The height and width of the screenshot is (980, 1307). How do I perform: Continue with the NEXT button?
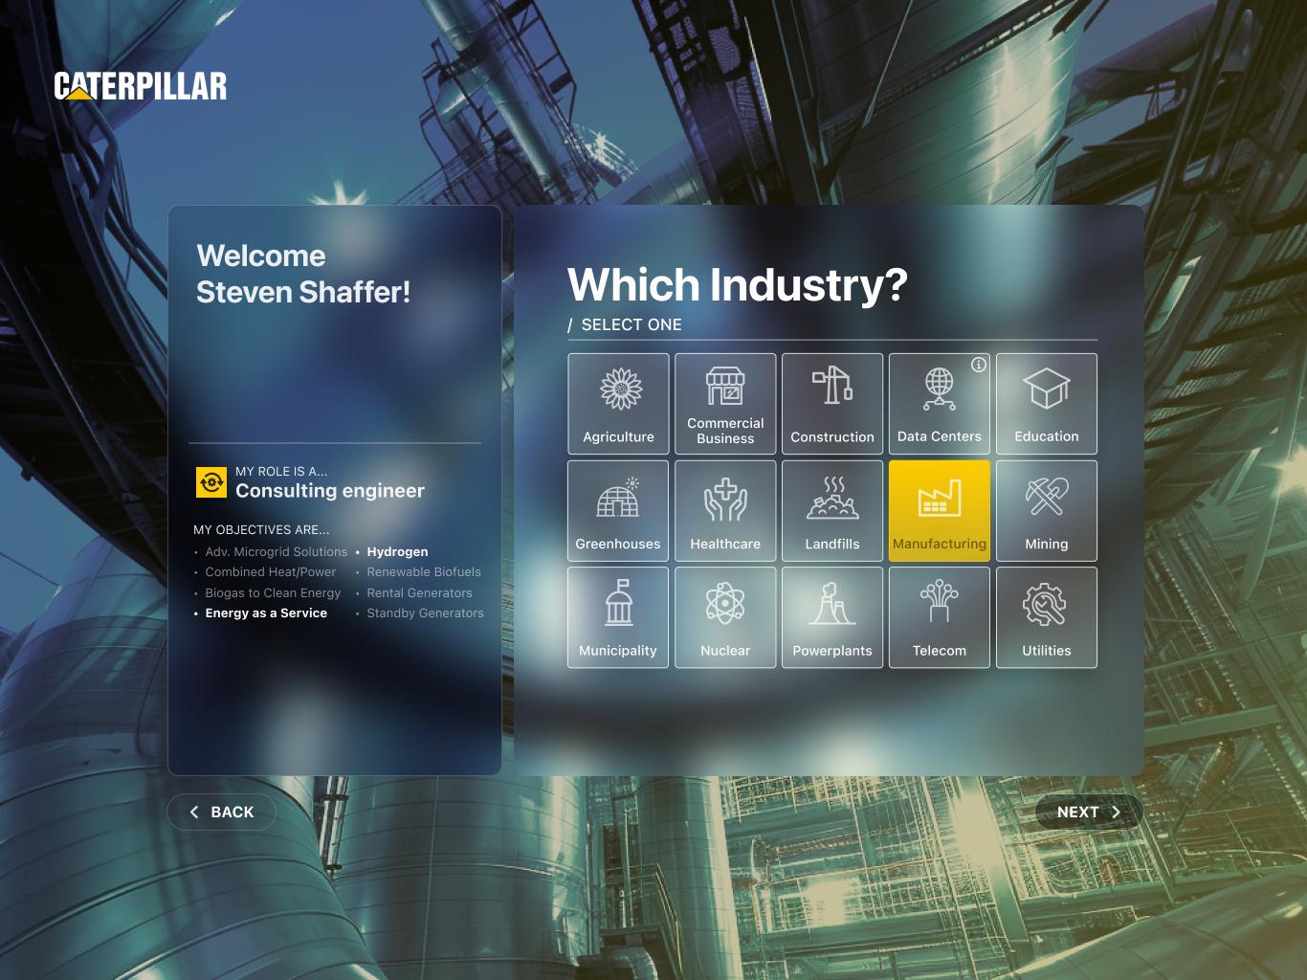click(x=1089, y=812)
